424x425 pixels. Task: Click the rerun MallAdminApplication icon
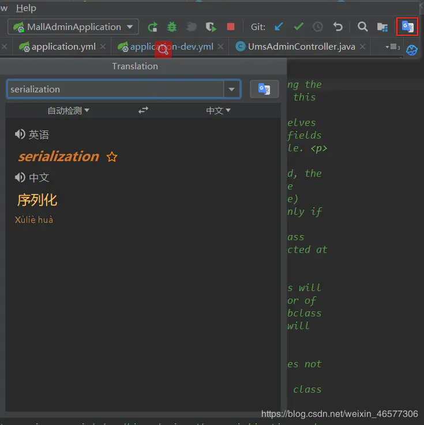(x=153, y=27)
